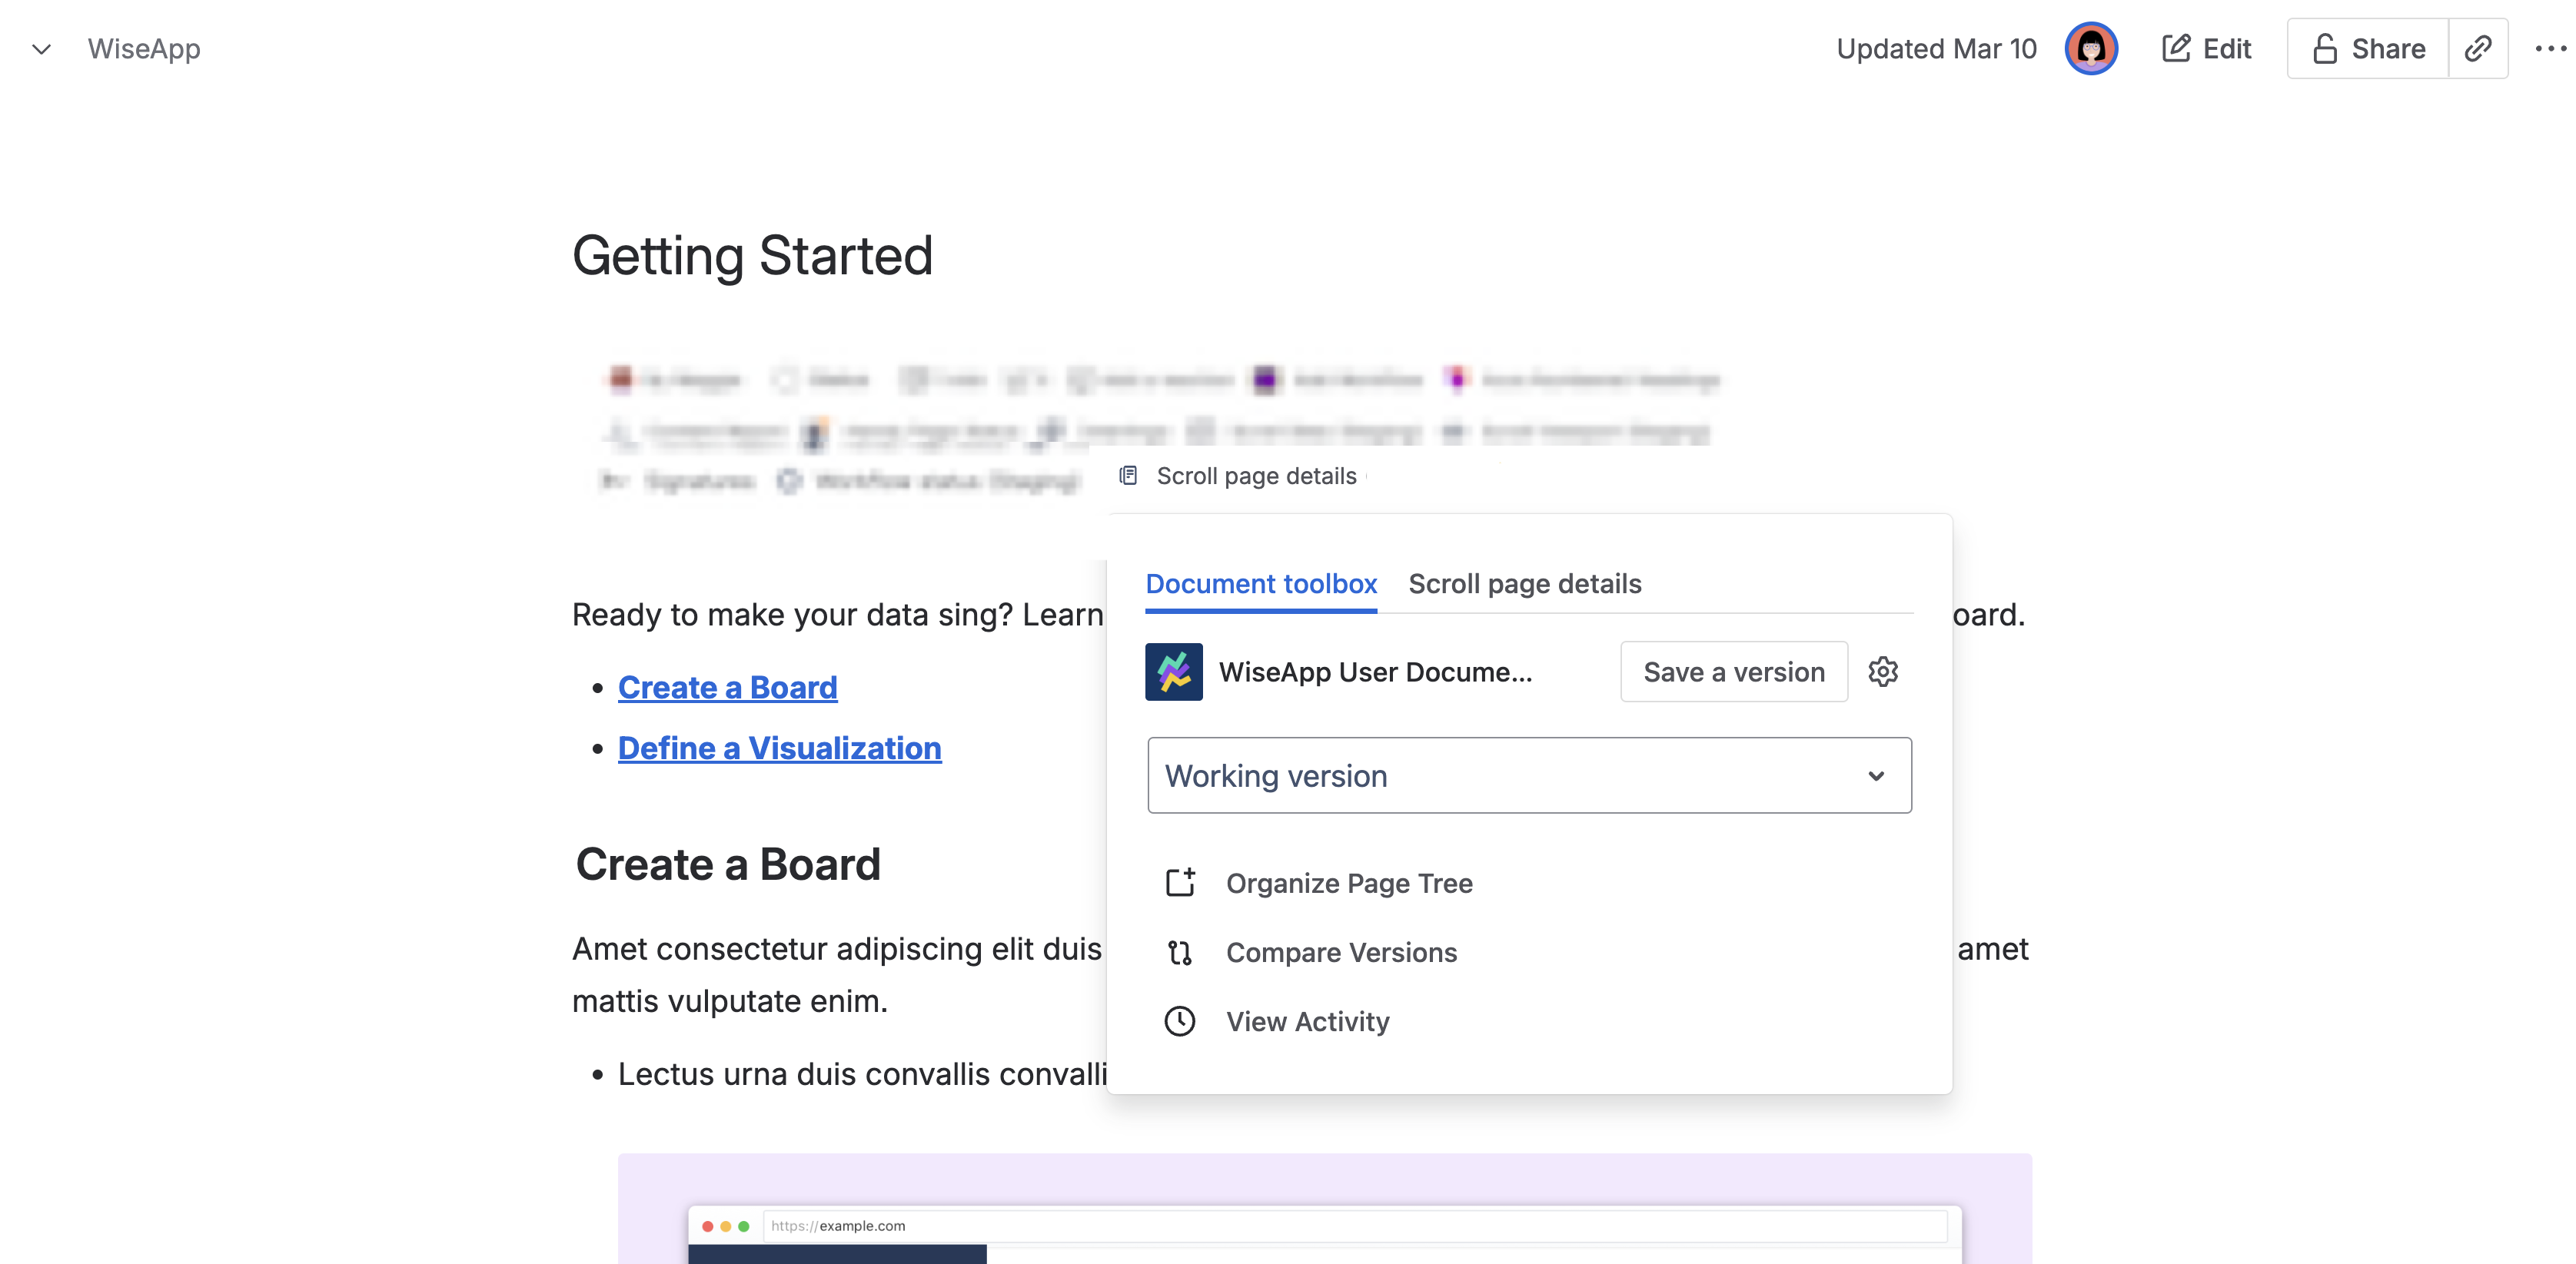Click the Organize Page Tree icon
This screenshot has height=1264, width=2576.
[1181, 884]
